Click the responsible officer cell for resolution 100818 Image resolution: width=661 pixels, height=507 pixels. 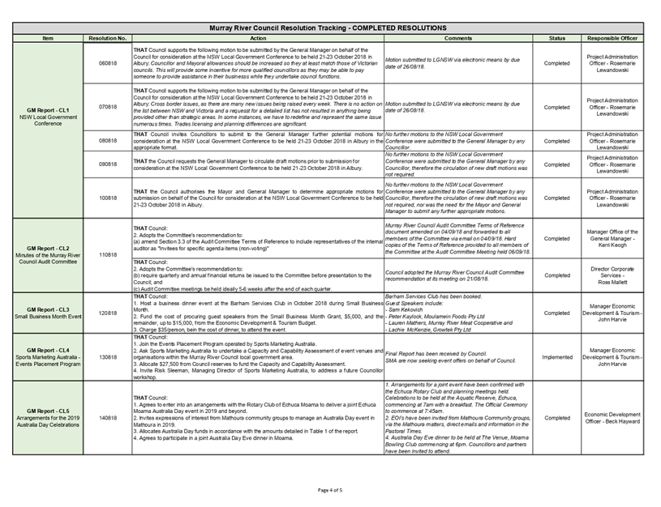(x=612, y=198)
